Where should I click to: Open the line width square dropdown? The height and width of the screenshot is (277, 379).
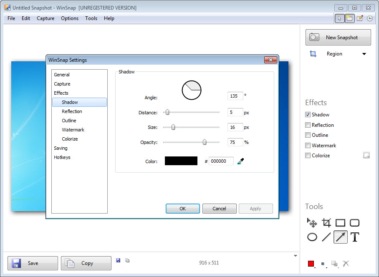(x=323, y=264)
